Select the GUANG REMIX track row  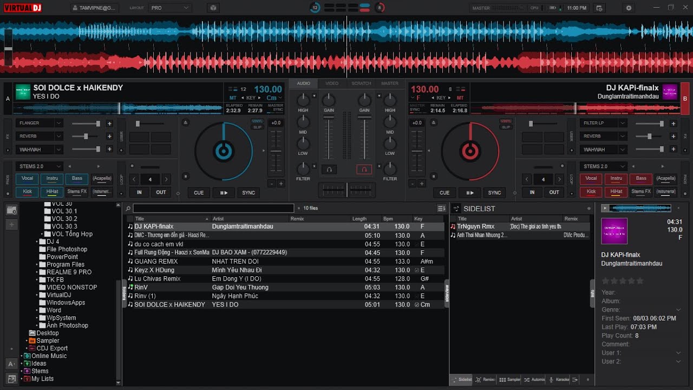(285, 261)
